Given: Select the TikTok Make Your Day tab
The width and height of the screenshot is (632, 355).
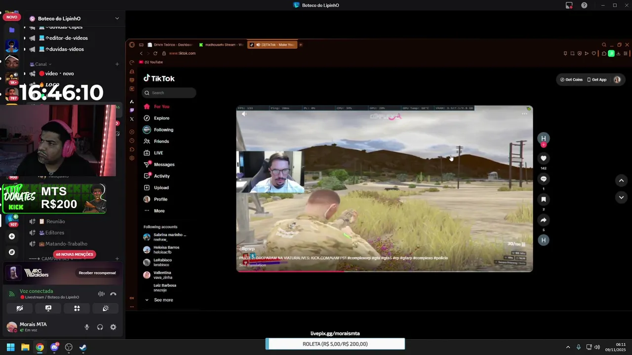Looking at the screenshot, I should tap(272, 45).
